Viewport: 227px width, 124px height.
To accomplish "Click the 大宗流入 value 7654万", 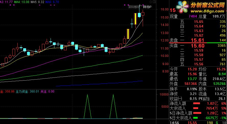I will tap(212, 108).
